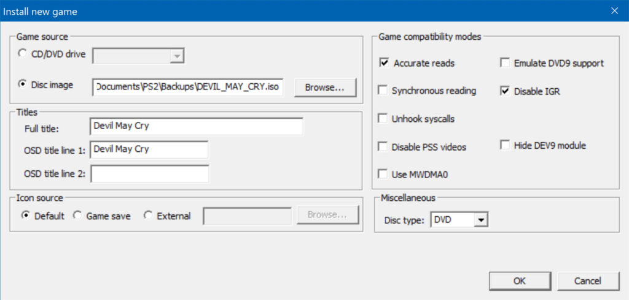Image resolution: width=629 pixels, height=300 pixels.
Task: Click the OSD title line 2 field
Action: point(149,174)
